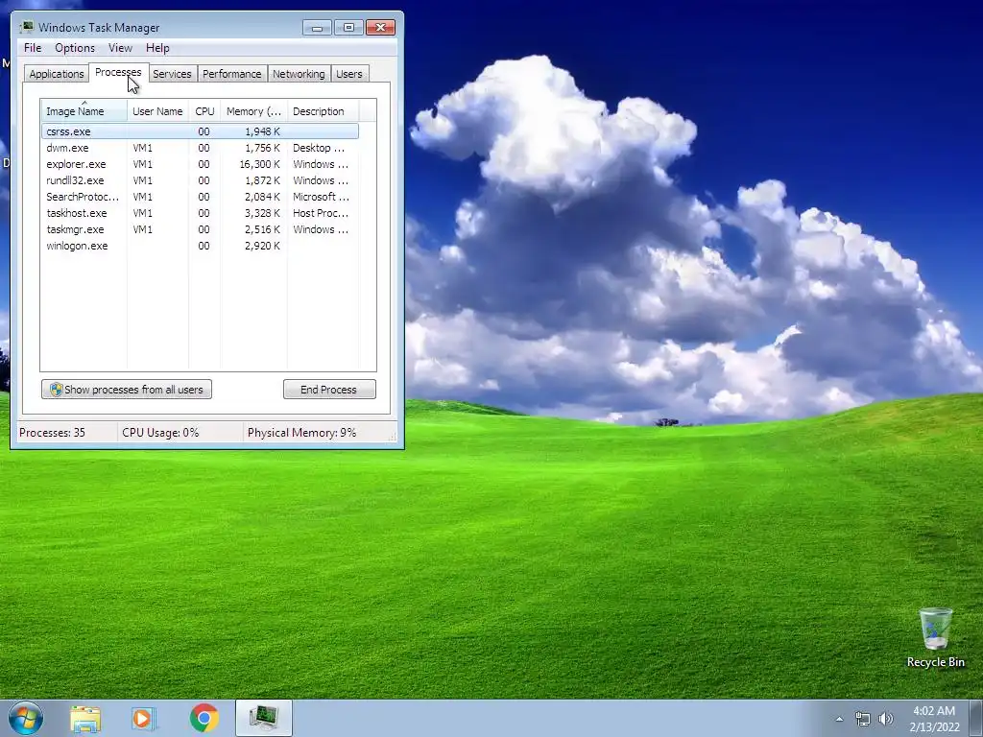Switch to the Users tab
Viewport: 983px width, 737px height.
[x=349, y=74]
